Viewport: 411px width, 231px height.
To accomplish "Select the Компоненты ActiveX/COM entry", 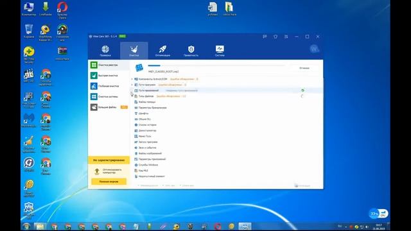I will click(153, 79).
